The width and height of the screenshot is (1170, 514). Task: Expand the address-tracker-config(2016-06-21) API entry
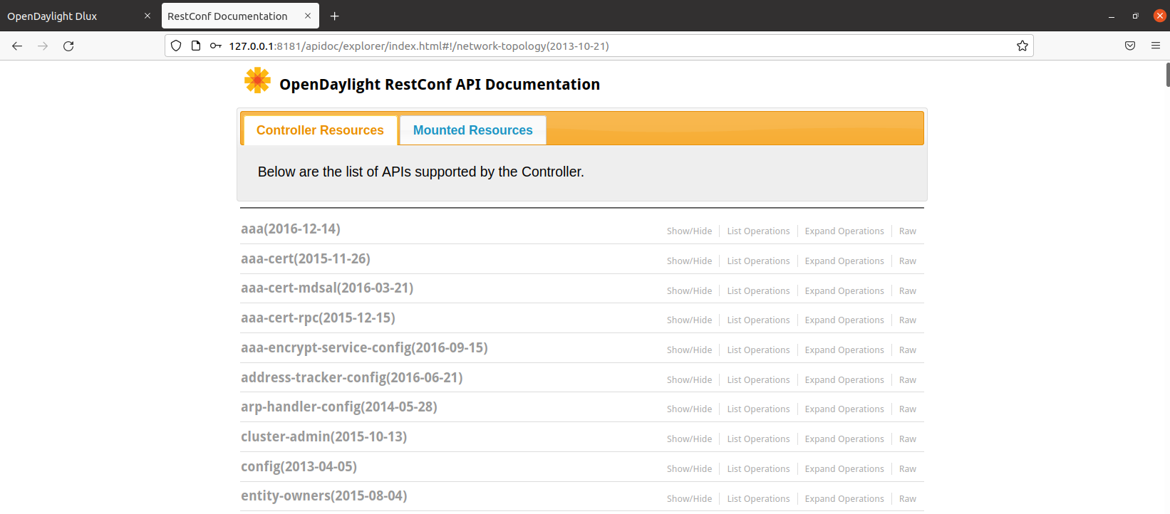(x=351, y=377)
